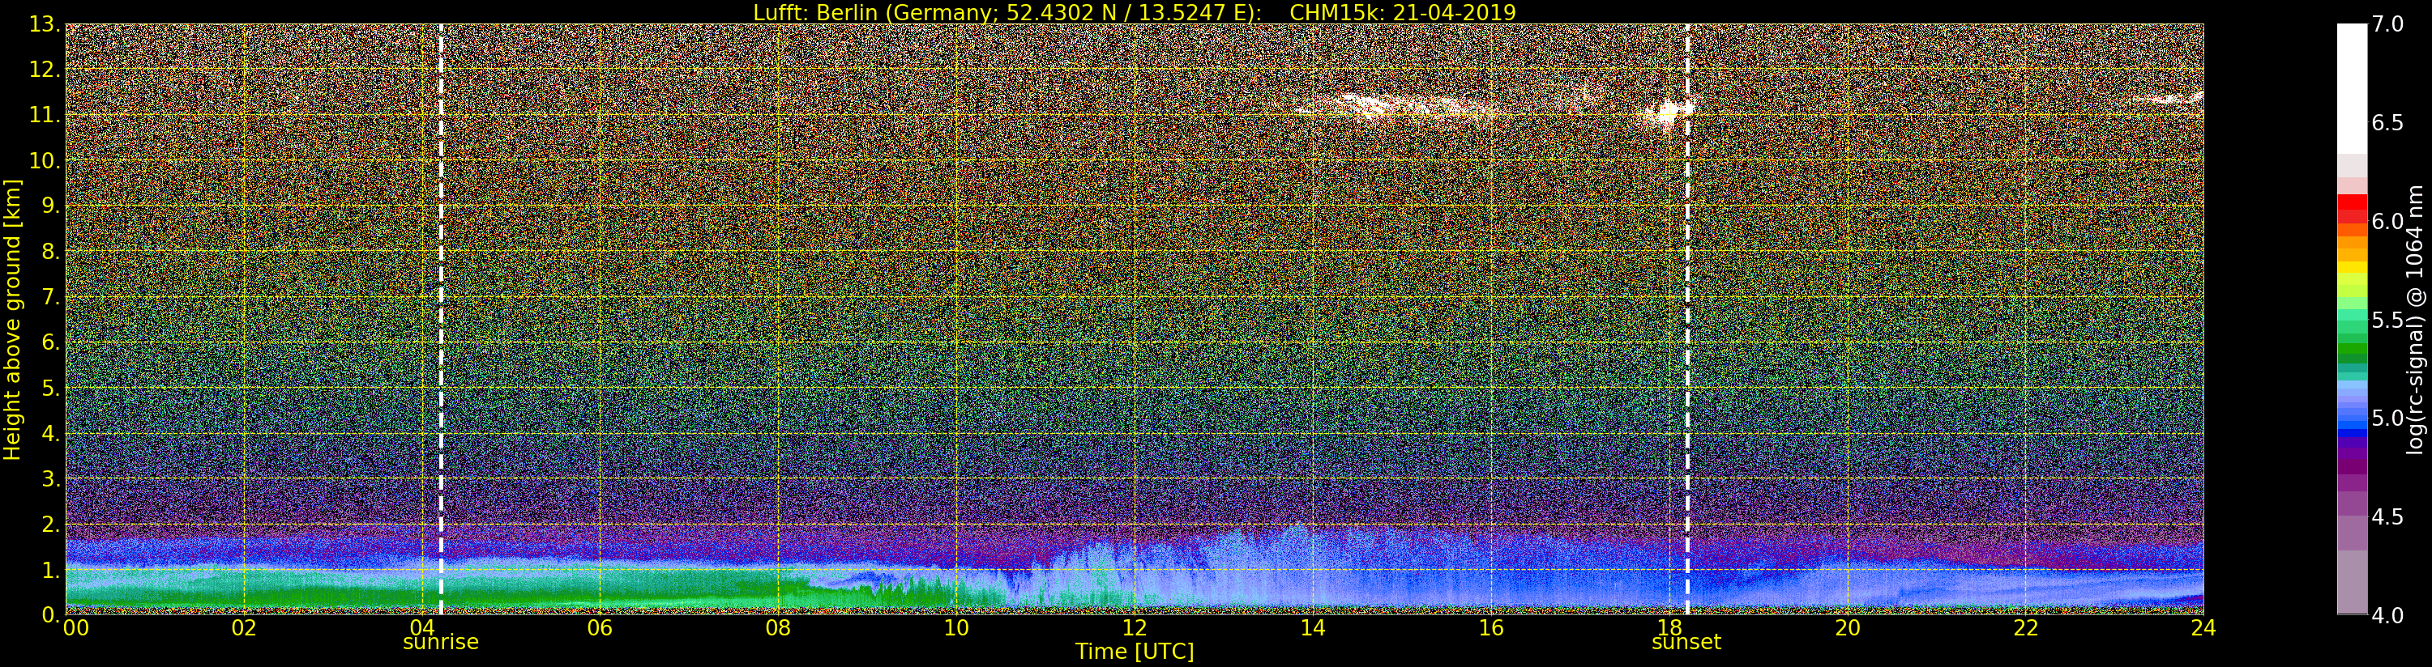This screenshot has height=667, width=2432.
Task: Select the "sunrise" text label
Action: [x=441, y=643]
